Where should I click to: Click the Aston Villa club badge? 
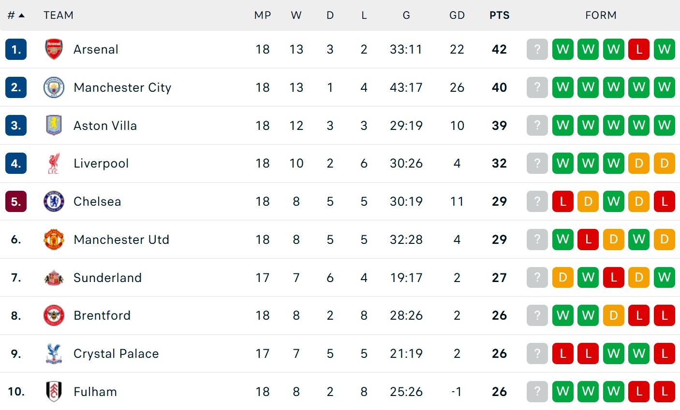coord(54,126)
